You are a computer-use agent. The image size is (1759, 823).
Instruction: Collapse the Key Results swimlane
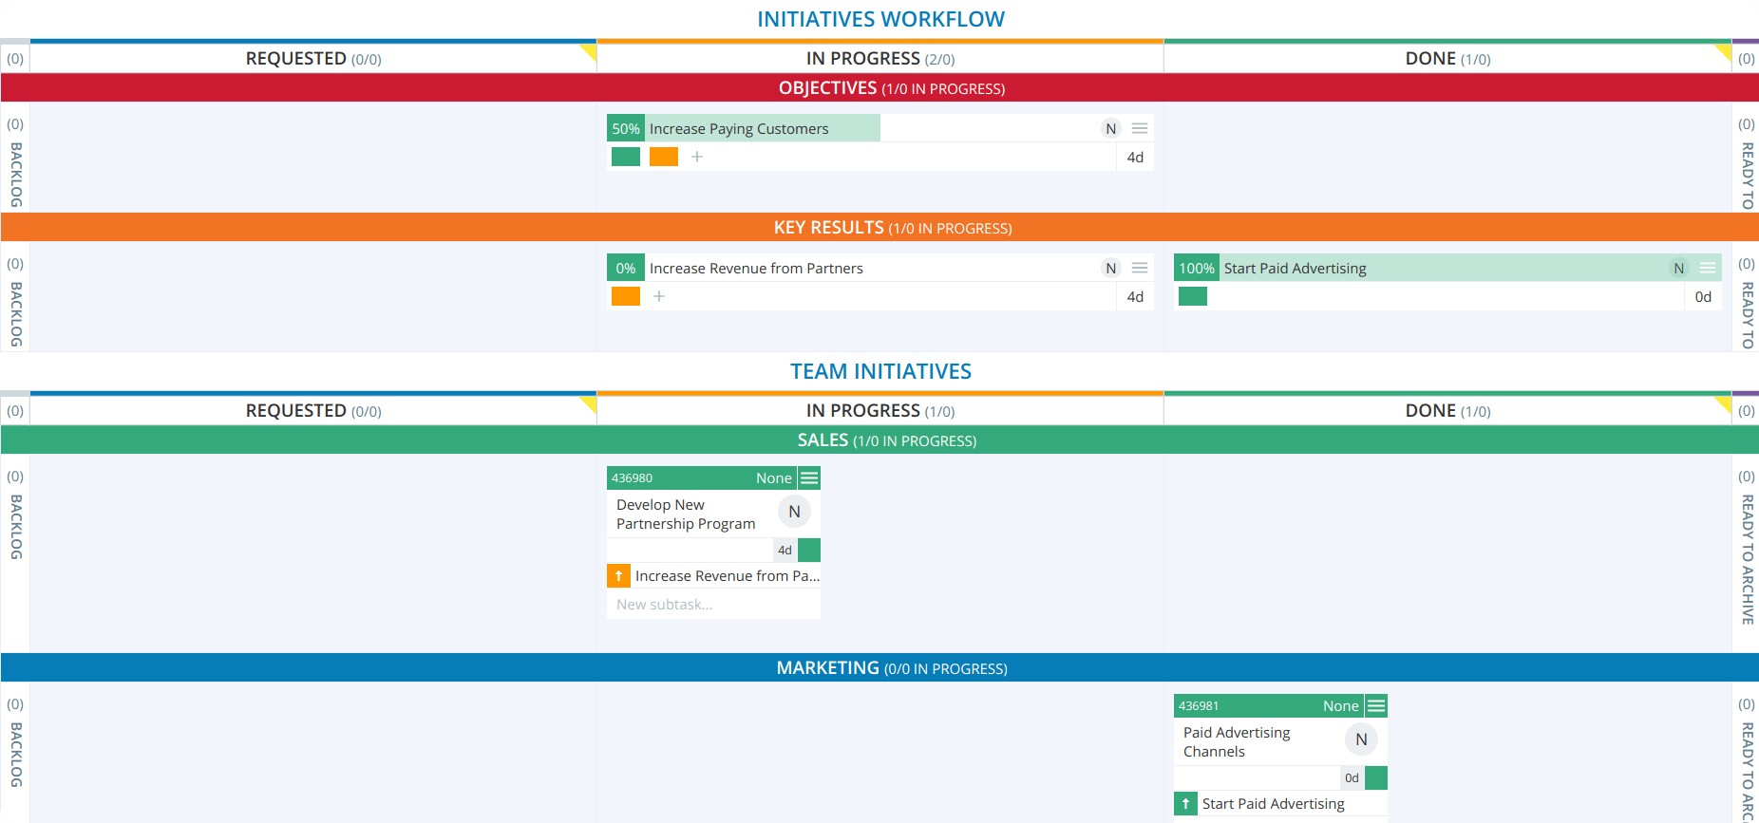[x=891, y=228]
